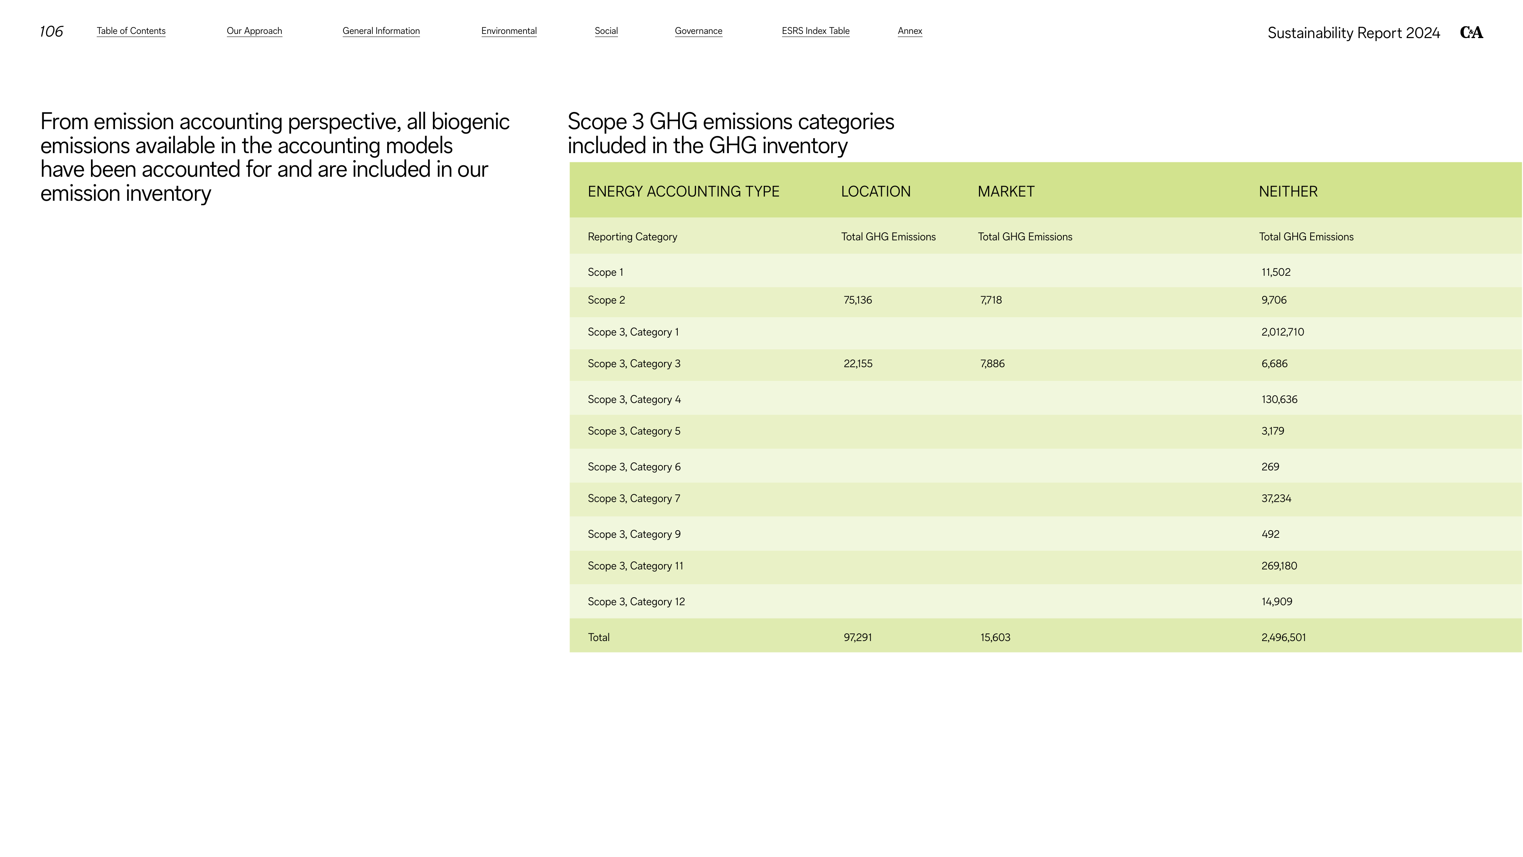1523x857 pixels.
Task: Select Category 3 location value 22,155
Action: 857,365
